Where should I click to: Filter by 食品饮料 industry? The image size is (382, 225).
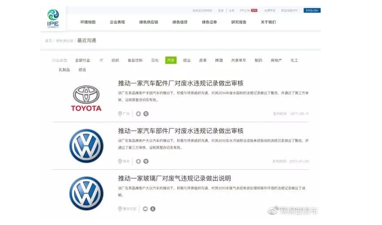click(135, 60)
